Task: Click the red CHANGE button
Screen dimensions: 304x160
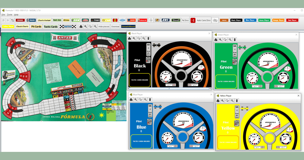Action: point(20,20)
